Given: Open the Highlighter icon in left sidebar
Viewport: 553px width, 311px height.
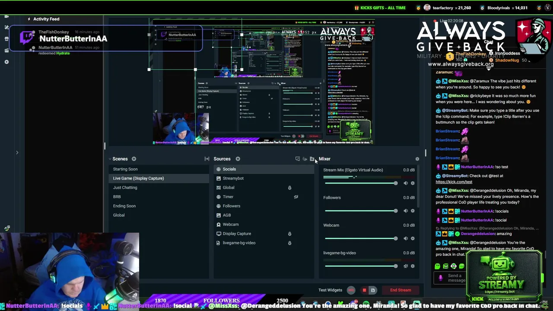Looking at the screenshot, I should pos(6,50).
